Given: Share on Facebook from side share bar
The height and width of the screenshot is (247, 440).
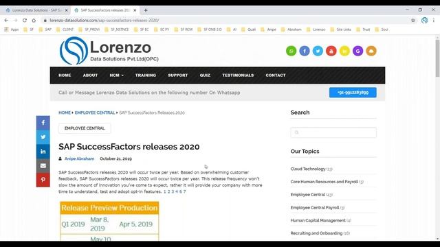Looking at the screenshot, I should coord(43,123).
